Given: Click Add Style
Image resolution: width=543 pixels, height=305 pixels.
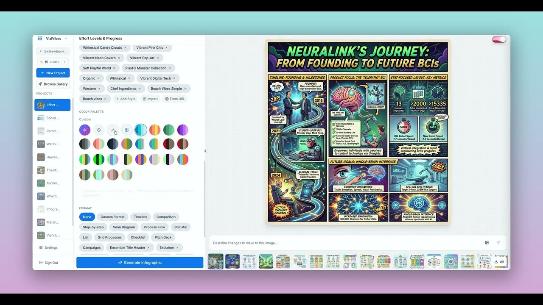Looking at the screenshot, I should point(126,99).
